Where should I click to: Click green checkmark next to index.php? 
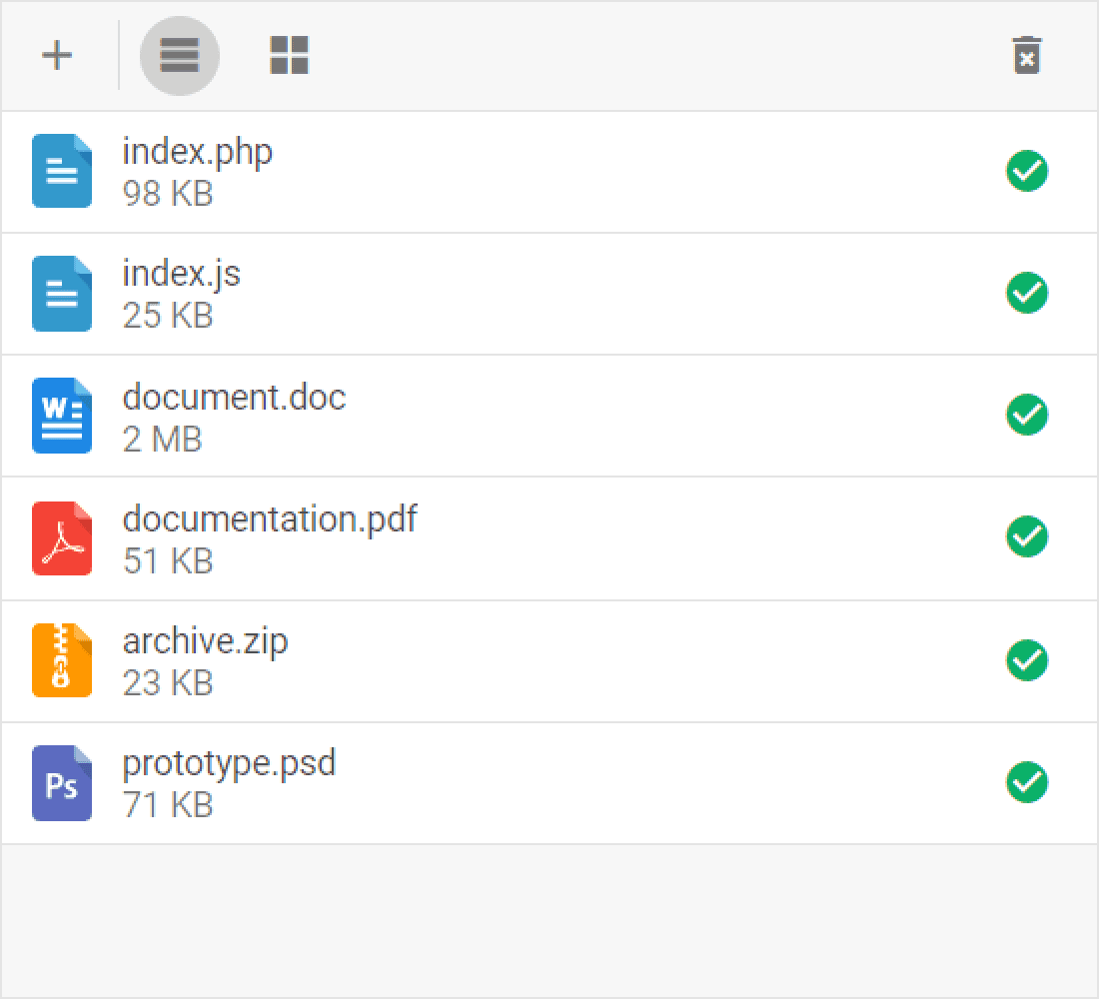pyautogui.click(x=1027, y=171)
